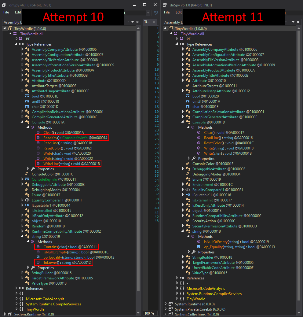Click AttributeTargets enum icon in left window
The image size is (303, 317).
(x=27, y=86)
